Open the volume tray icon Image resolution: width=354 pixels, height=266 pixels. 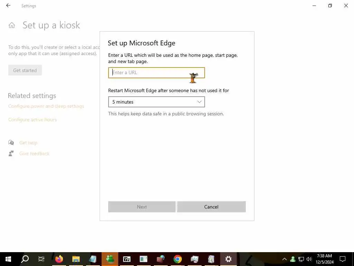click(309, 259)
